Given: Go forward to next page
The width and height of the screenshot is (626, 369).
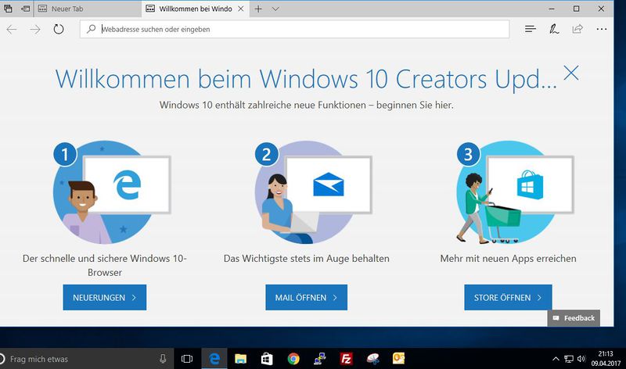Looking at the screenshot, I should pos(35,29).
